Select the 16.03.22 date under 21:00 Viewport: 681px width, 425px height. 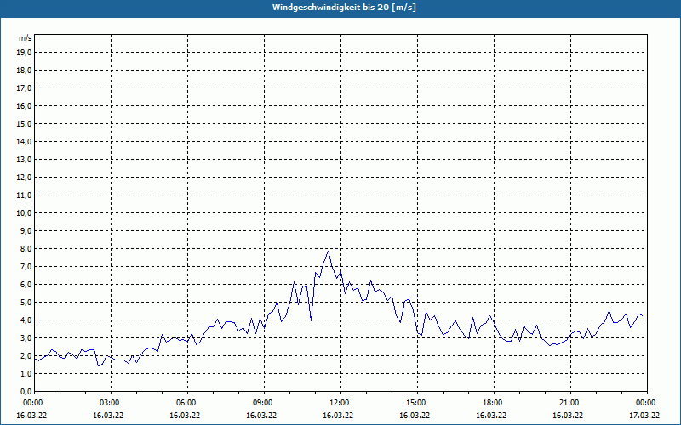(568, 415)
